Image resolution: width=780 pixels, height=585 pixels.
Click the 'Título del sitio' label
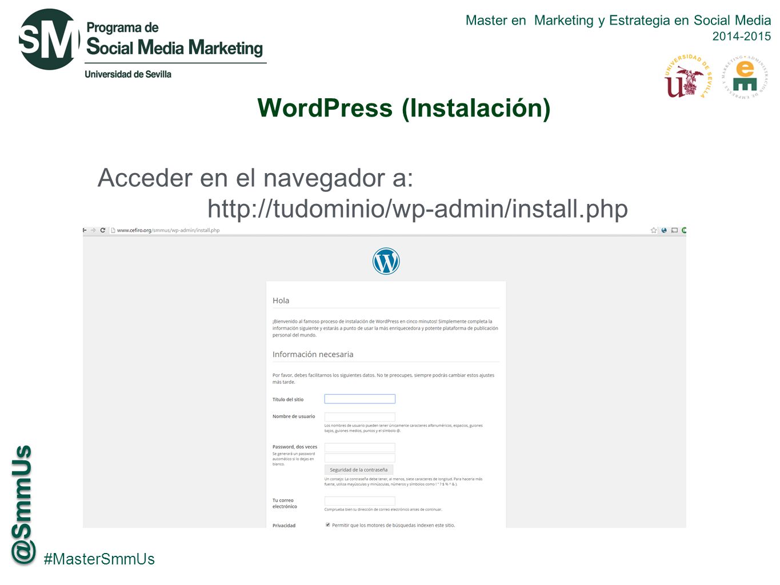coord(288,399)
